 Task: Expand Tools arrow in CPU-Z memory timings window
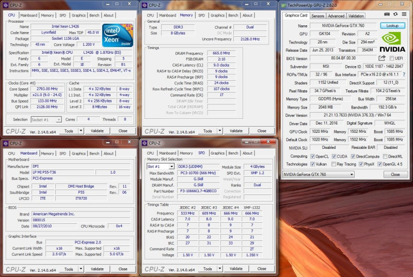click(220, 131)
